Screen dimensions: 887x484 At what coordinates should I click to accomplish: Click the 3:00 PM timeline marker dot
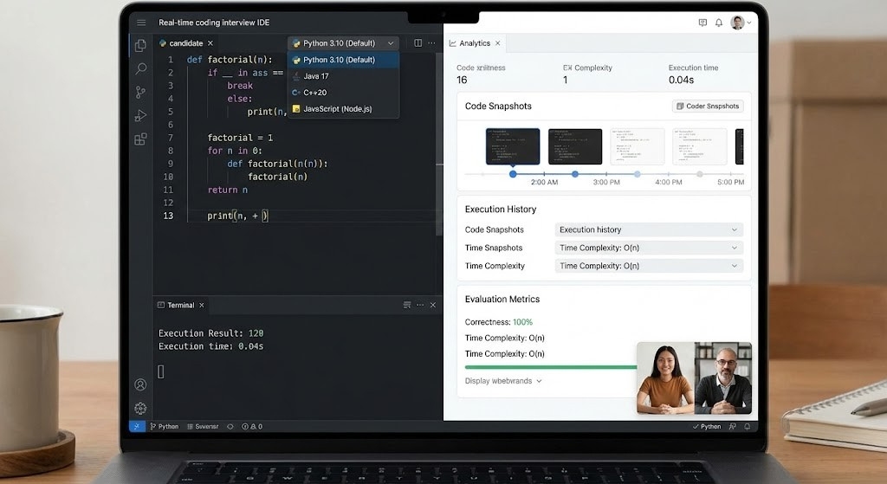[x=575, y=174]
